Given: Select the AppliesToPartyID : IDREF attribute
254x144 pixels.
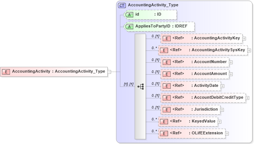Looking at the screenshot, I should tap(159, 26).
